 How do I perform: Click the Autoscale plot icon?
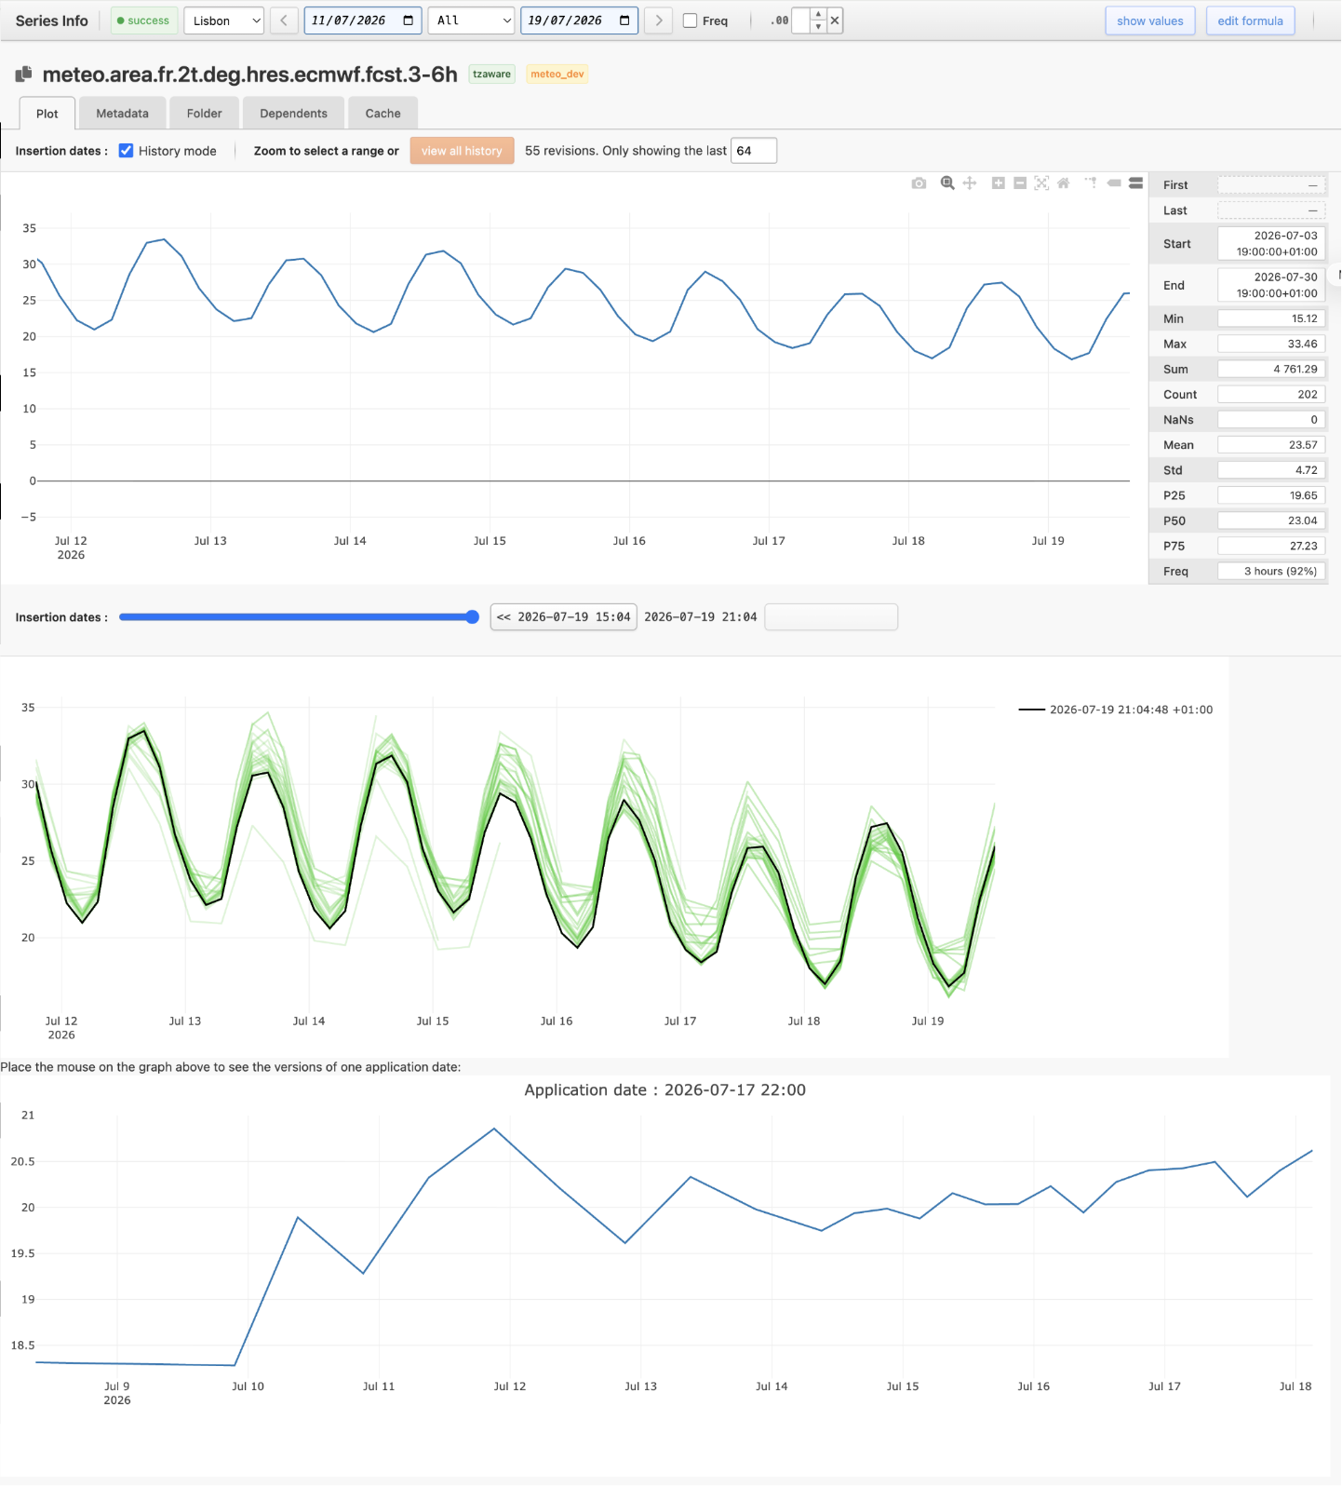1041,183
